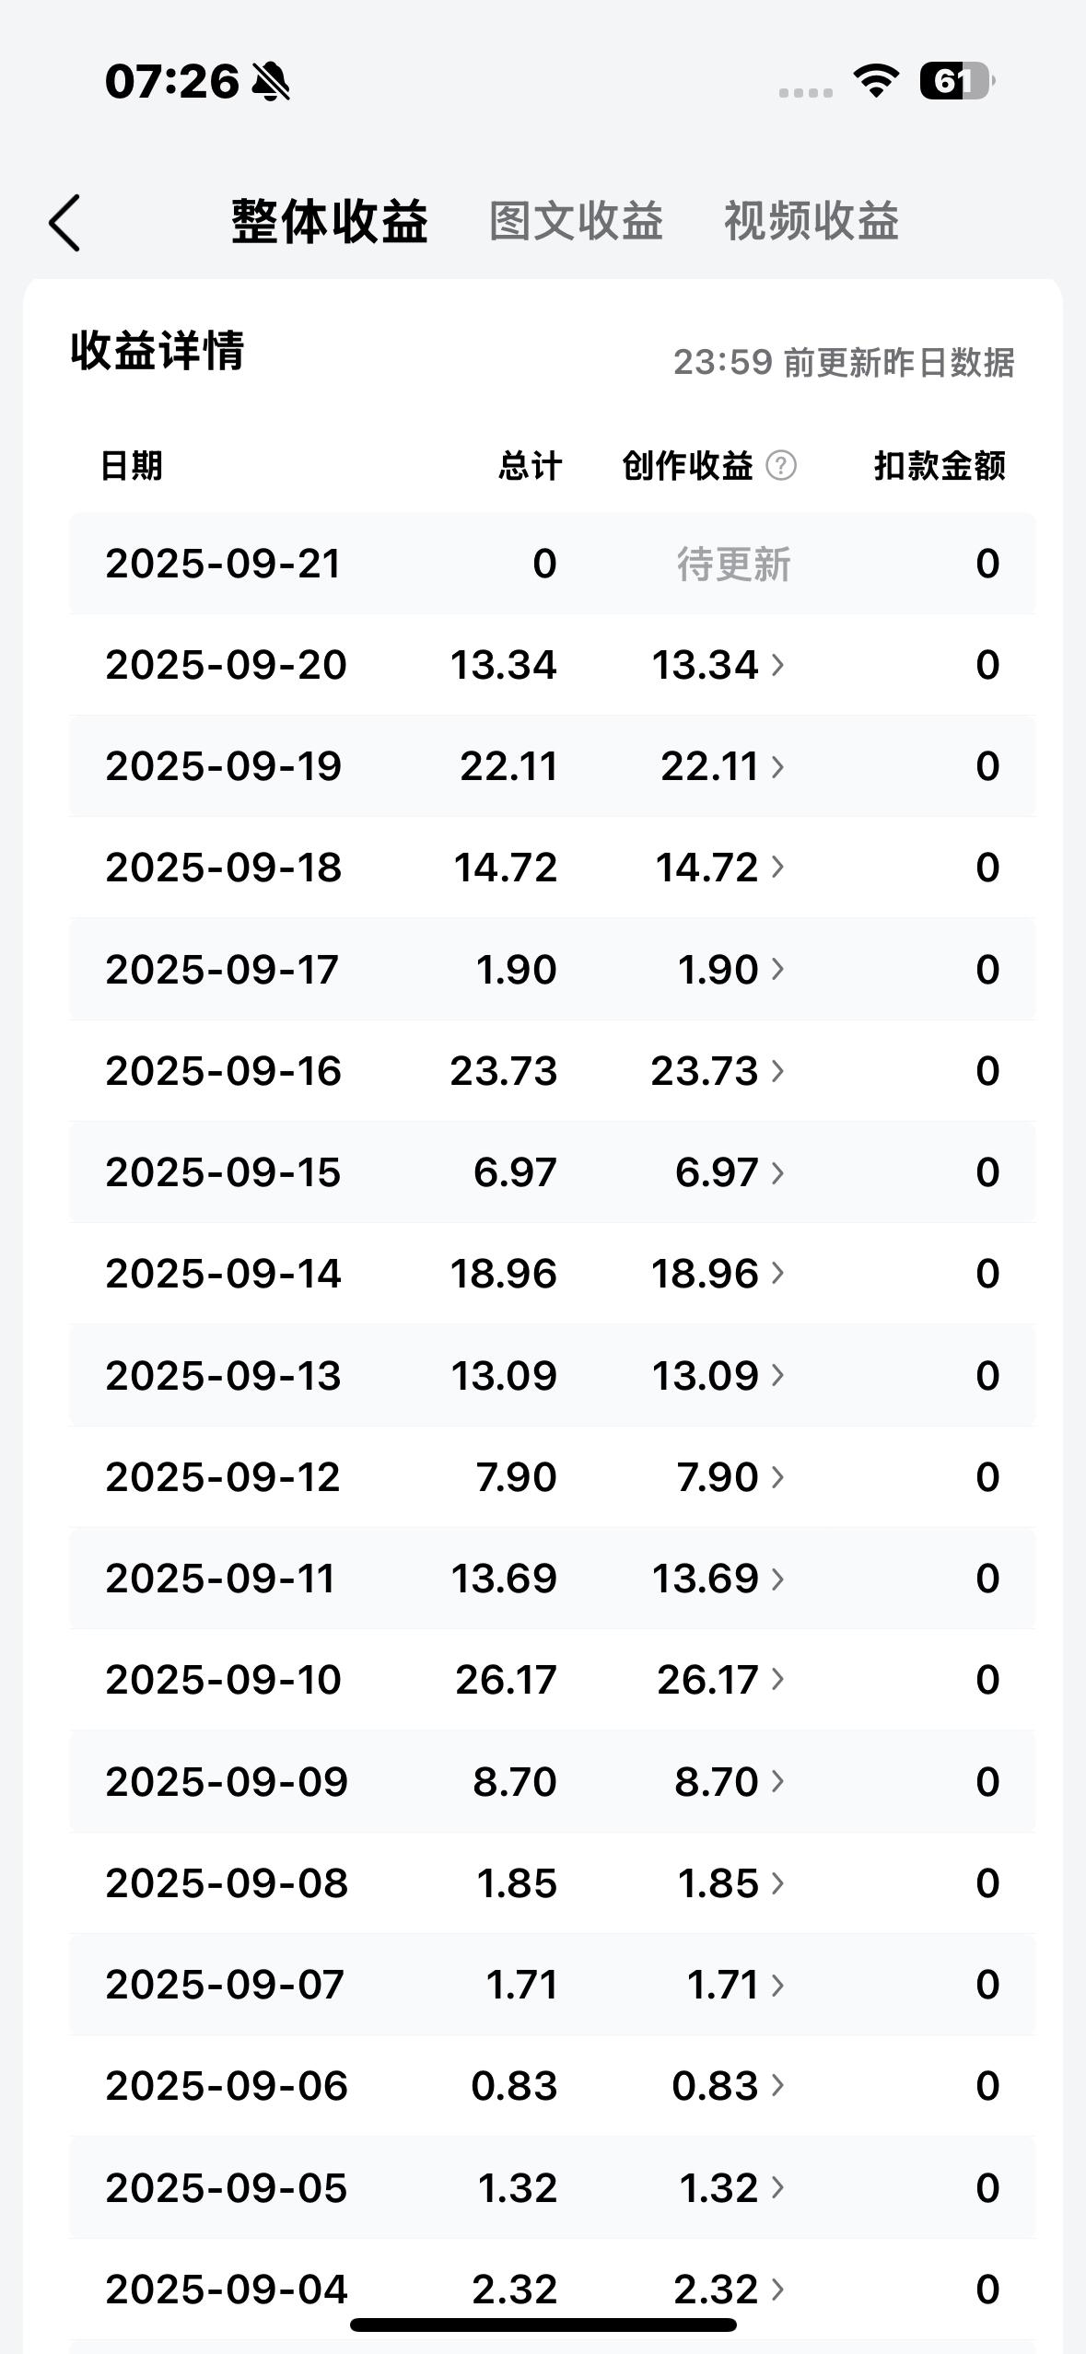
Task: Open the 创作收益 help question-mark icon
Action: coord(781,466)
